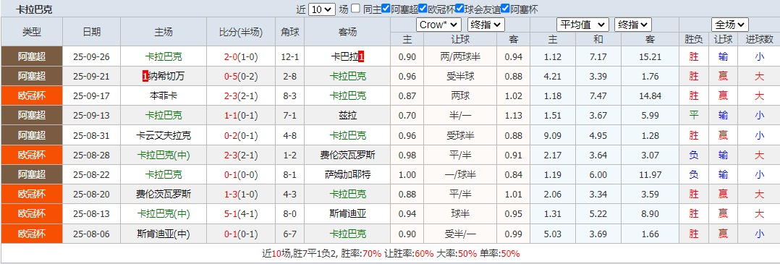
Task: Open the 终指 dropdown beside Crow*
Action: 486,25
